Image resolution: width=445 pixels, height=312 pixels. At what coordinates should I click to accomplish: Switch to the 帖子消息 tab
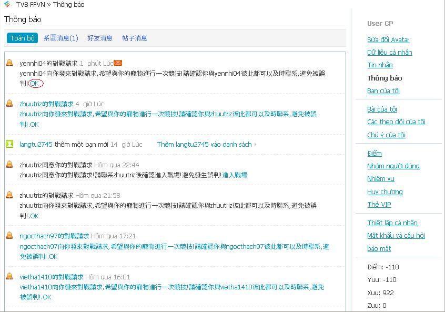point(135,38)
